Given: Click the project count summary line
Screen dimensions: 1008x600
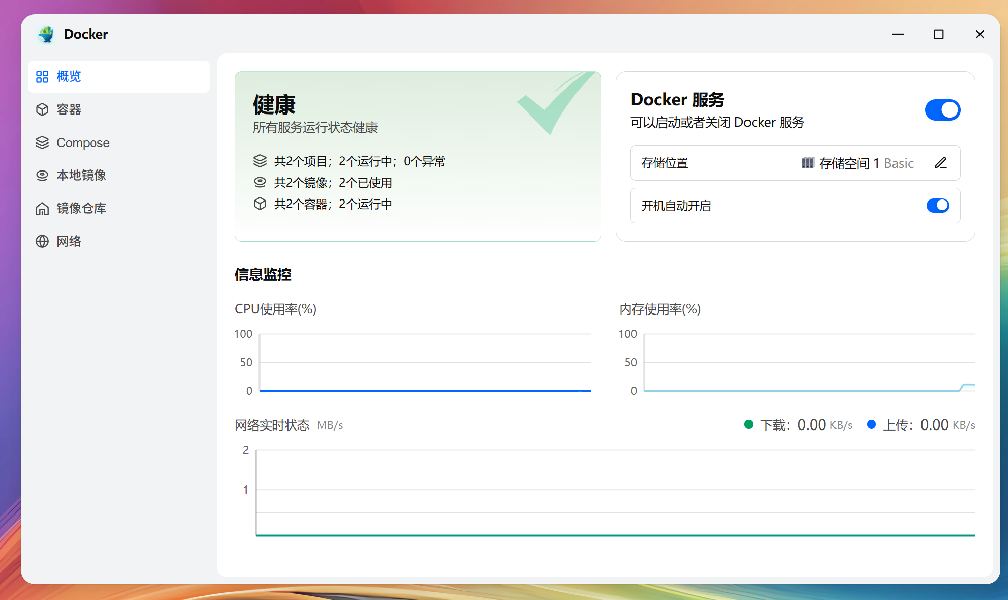Looking at the screenshot, I should coord(359,161).
